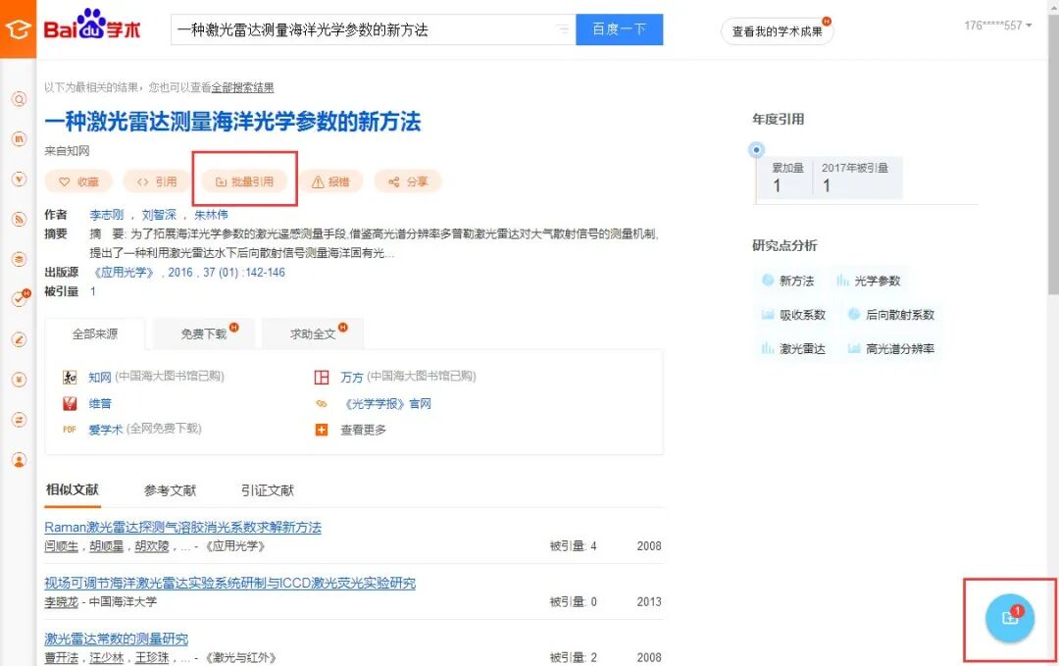Click the 引用 citation button
The height and width of the screenshot is (666, 1059).
click(x=157, y=181)
